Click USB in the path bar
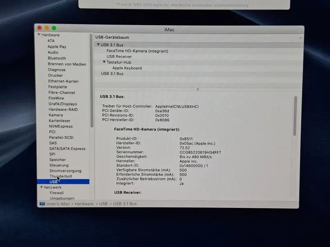 click(x=104, y=204)
